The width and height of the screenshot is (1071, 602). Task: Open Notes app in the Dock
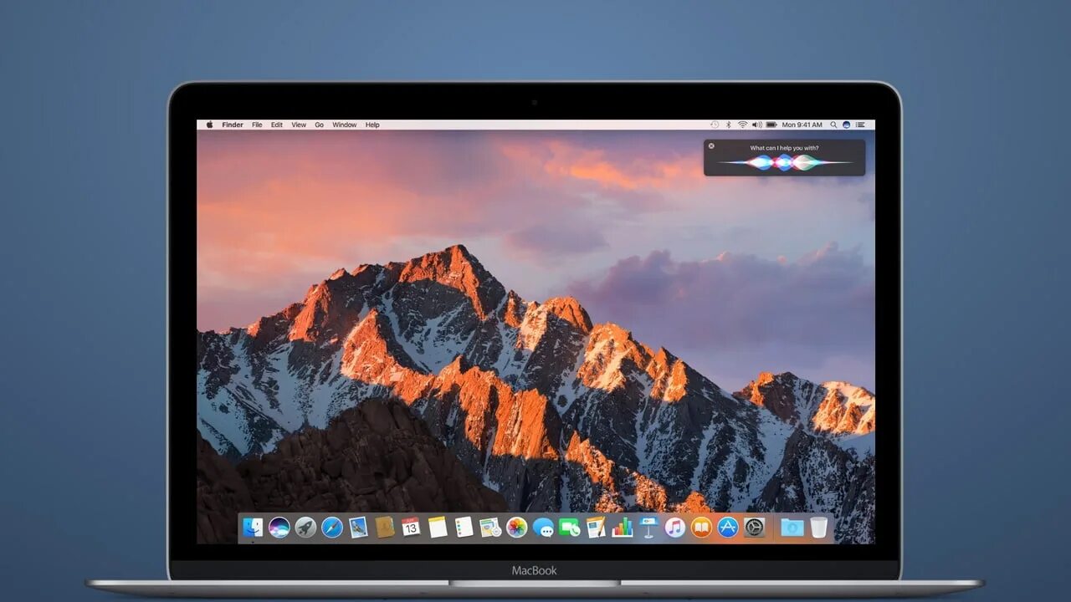pyautogui.click(x=438, y=528)
